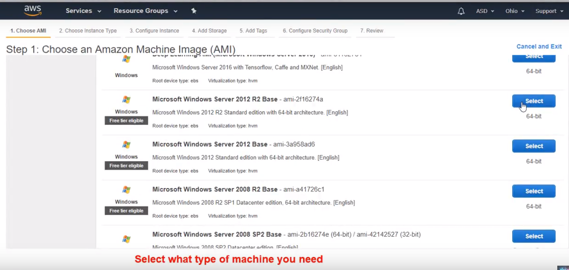Click Free tier eligible badge for 2012 R2 Base

click(x=127, y=120)
